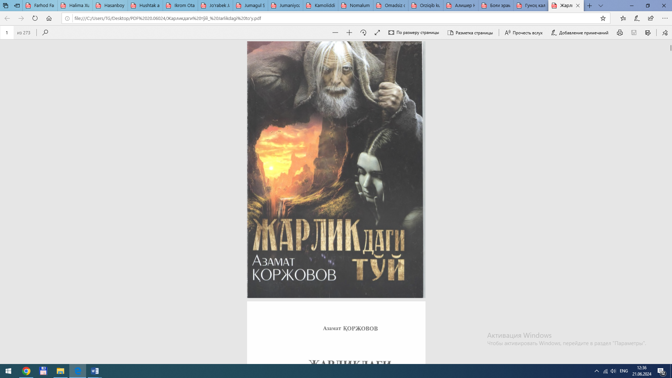This screenshot has height=378, width=672.
Task: Open the ENG keyboard language selector
Action: 623,371
